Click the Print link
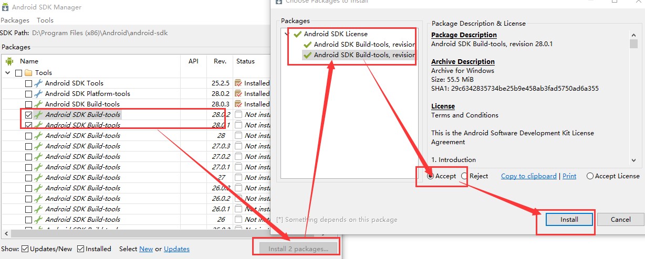The height and width of the screenshot is (259, 645). [569, 176]
